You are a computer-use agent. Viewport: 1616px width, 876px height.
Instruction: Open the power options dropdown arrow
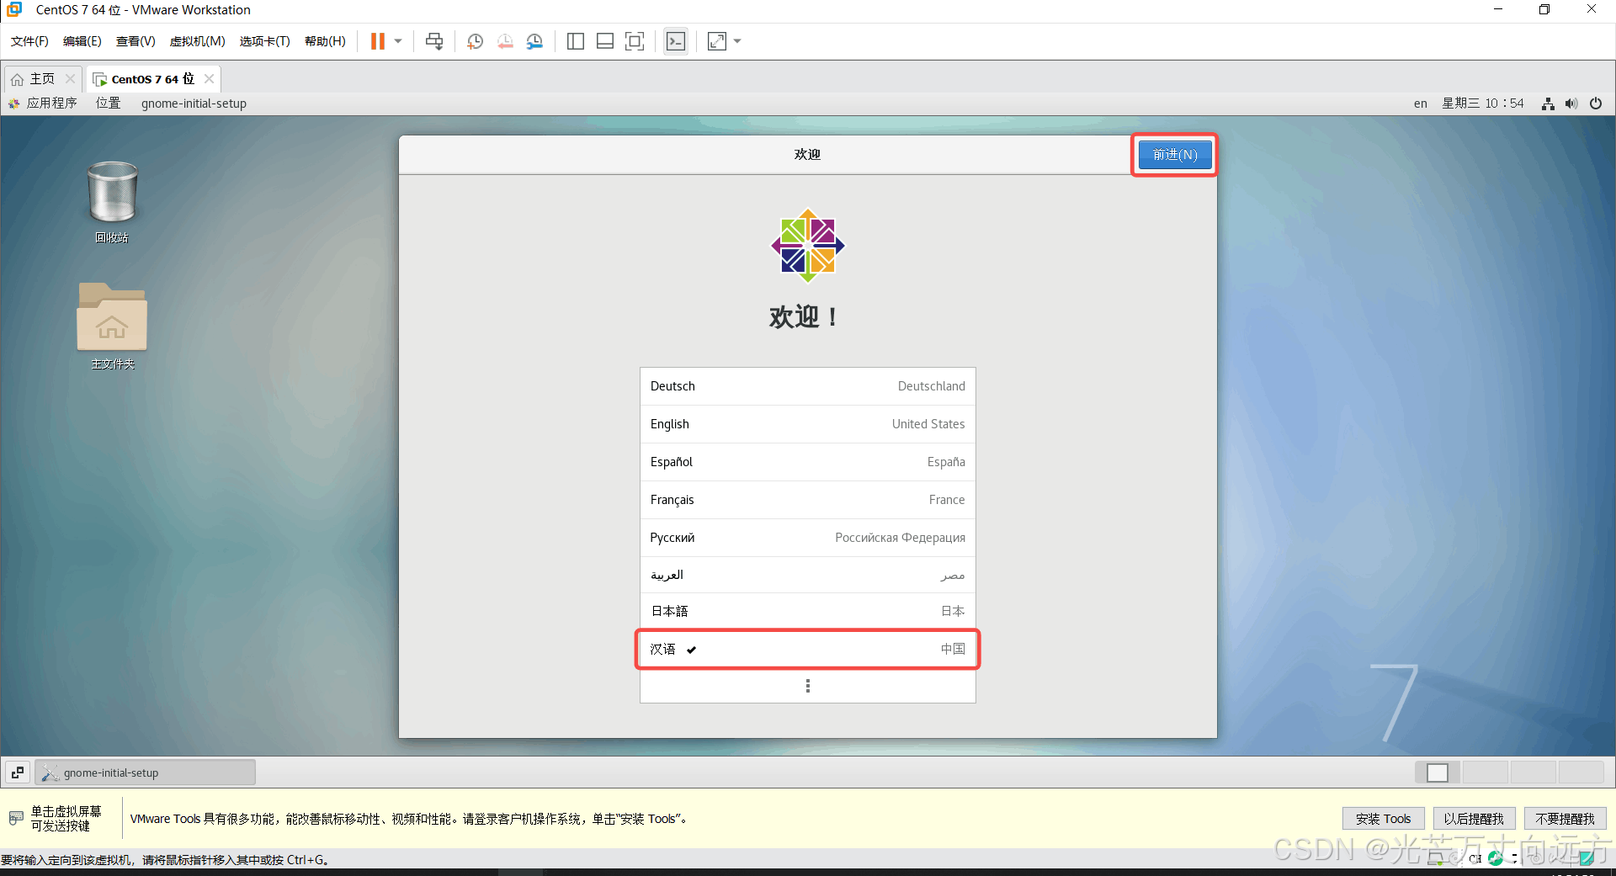pos(398,41)
